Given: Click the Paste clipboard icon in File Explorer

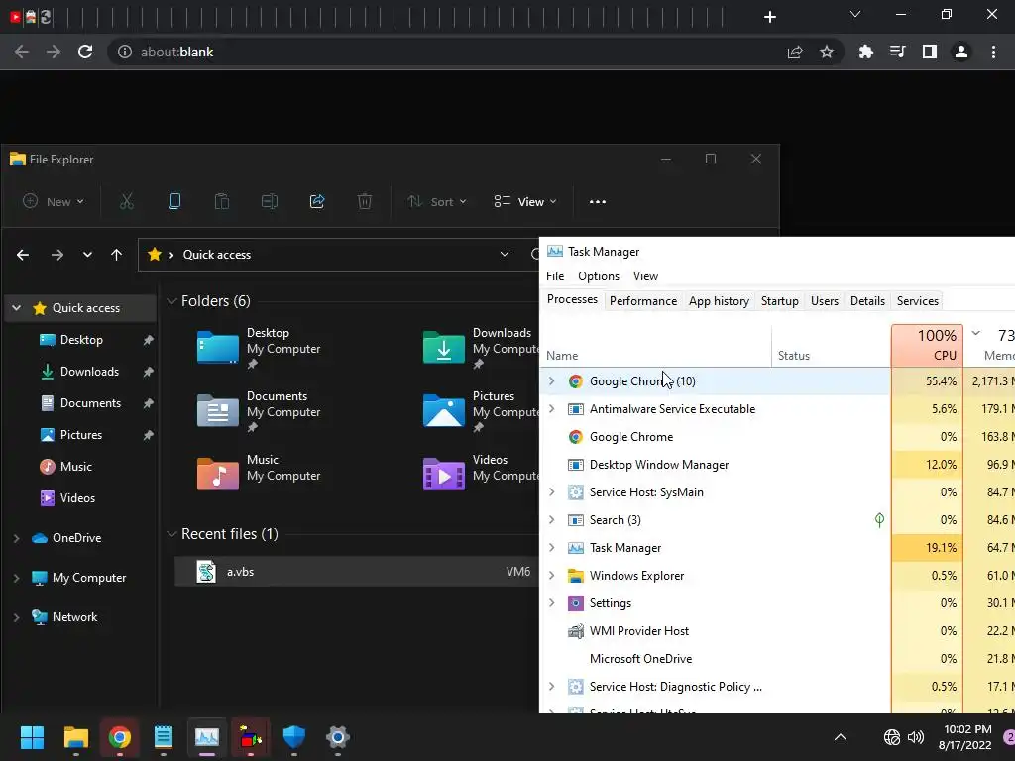Looking at the screenshot, I should point(222,202).
